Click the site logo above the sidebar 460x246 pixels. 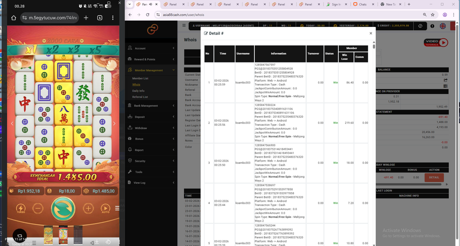(x=153, y=29)
